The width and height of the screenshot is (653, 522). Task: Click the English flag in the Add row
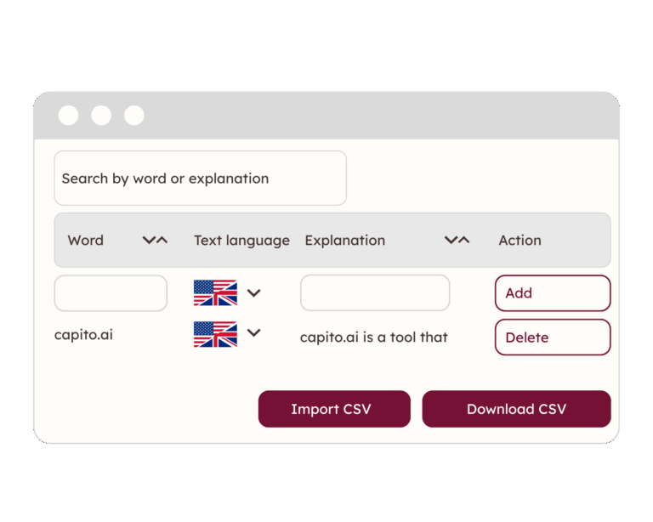click(215, 293)
